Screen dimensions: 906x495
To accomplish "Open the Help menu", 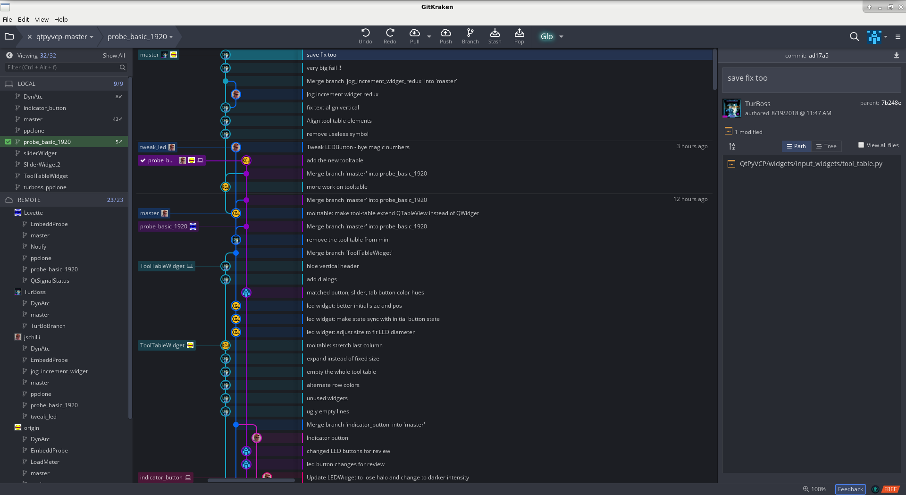I will 61,19.
